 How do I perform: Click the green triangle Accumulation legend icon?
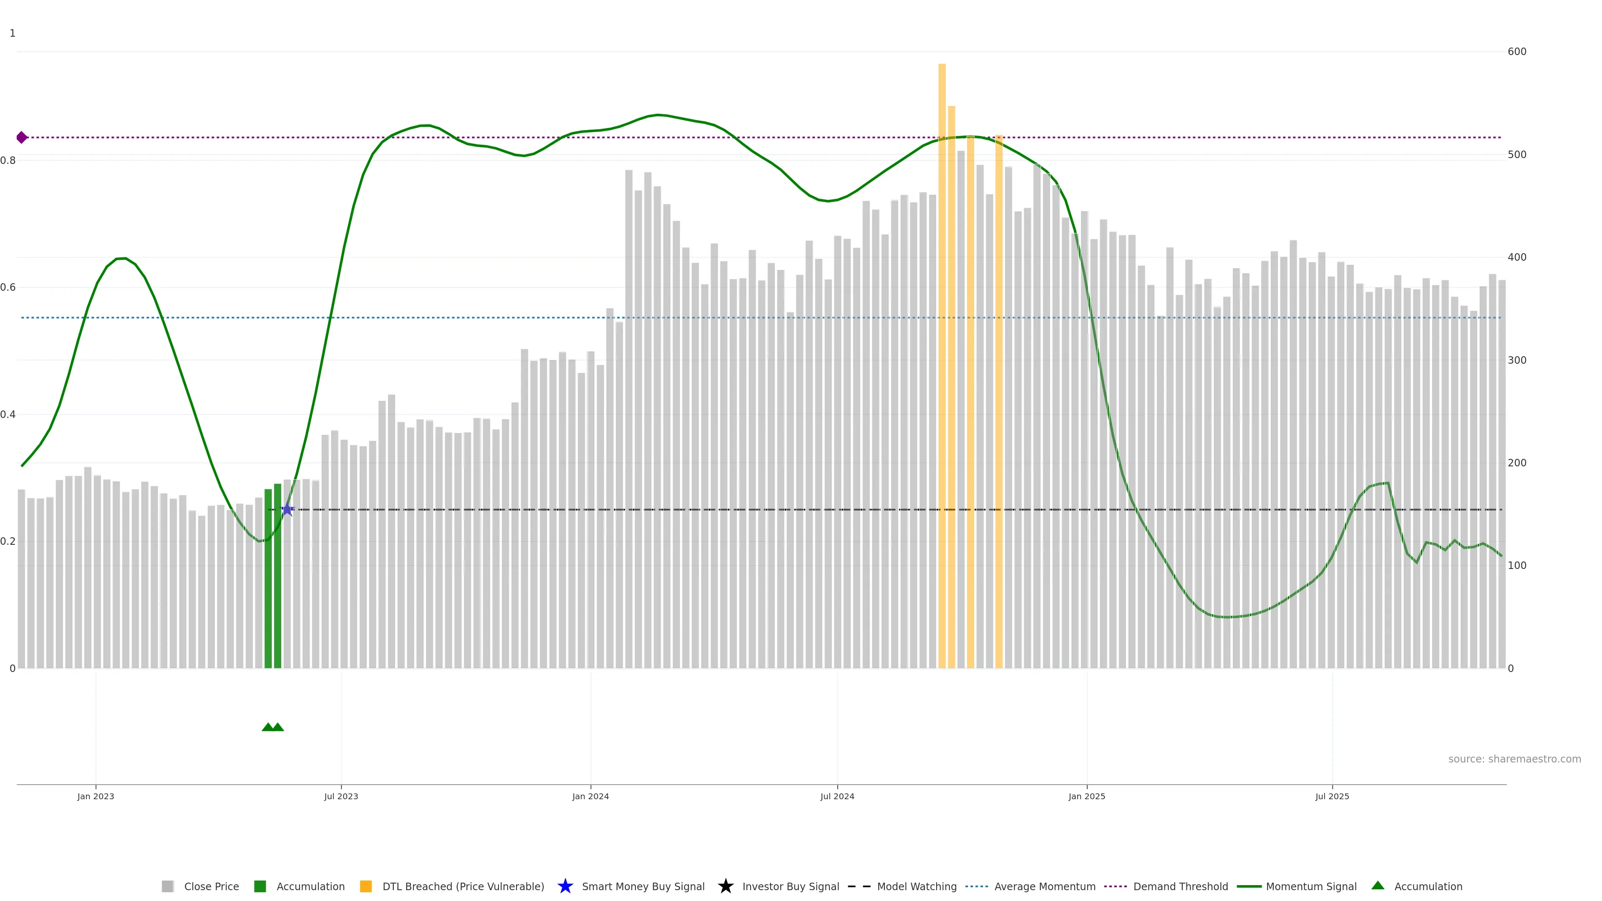point(1378,886)
